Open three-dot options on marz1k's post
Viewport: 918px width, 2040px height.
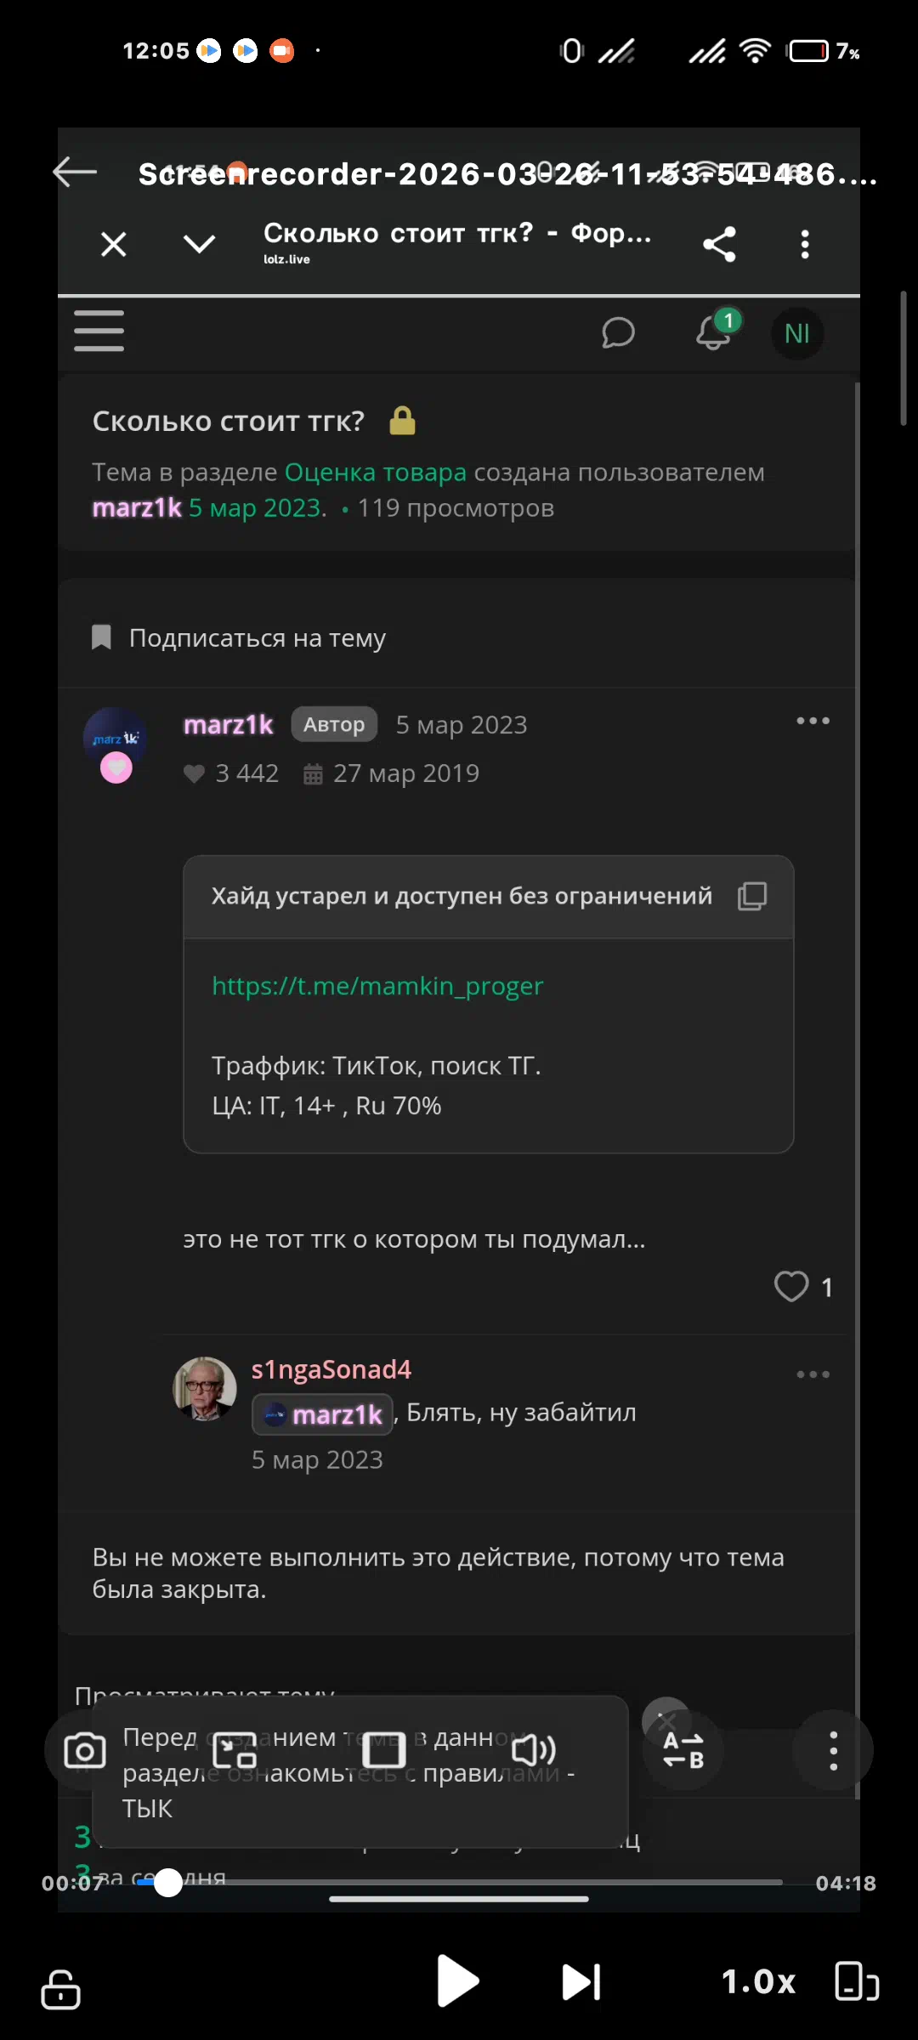[813, 721]
